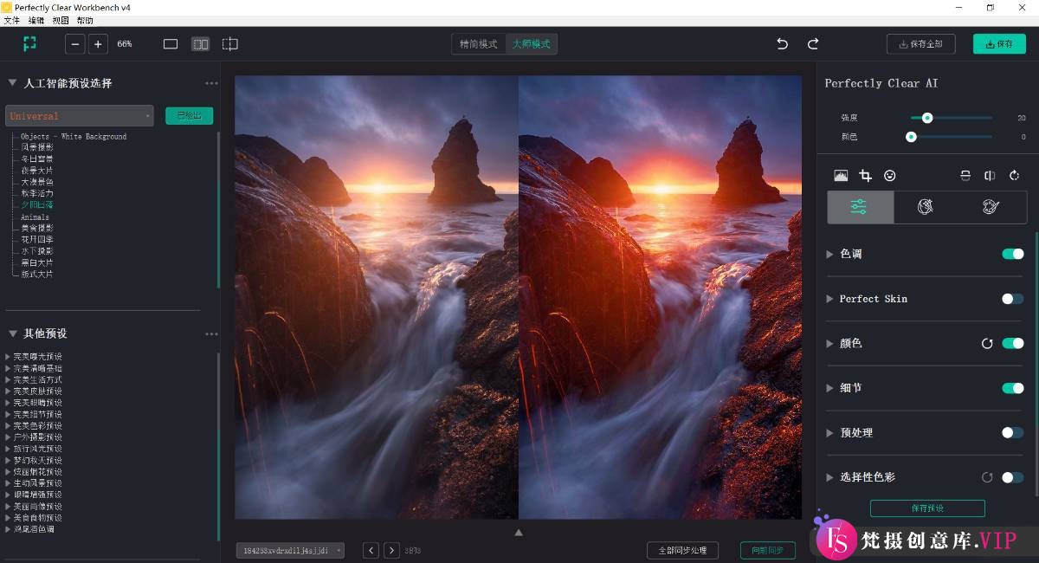Open the 帮助 menu
The width and height of the screenshot is (1039, 563).
(85, 20)
